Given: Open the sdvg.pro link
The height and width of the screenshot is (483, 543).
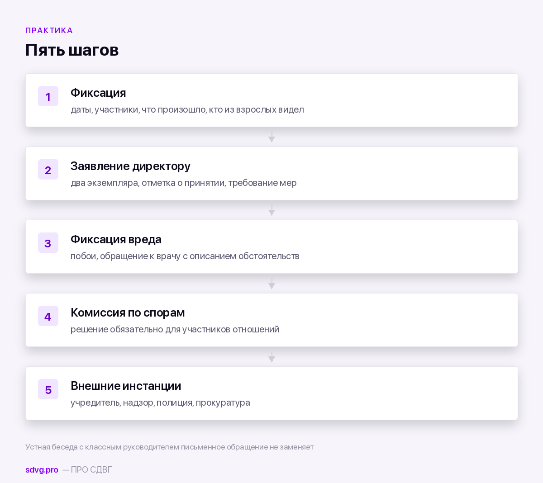Looking at the screenshot, I should pyautogui.click(x=42, y=469).
